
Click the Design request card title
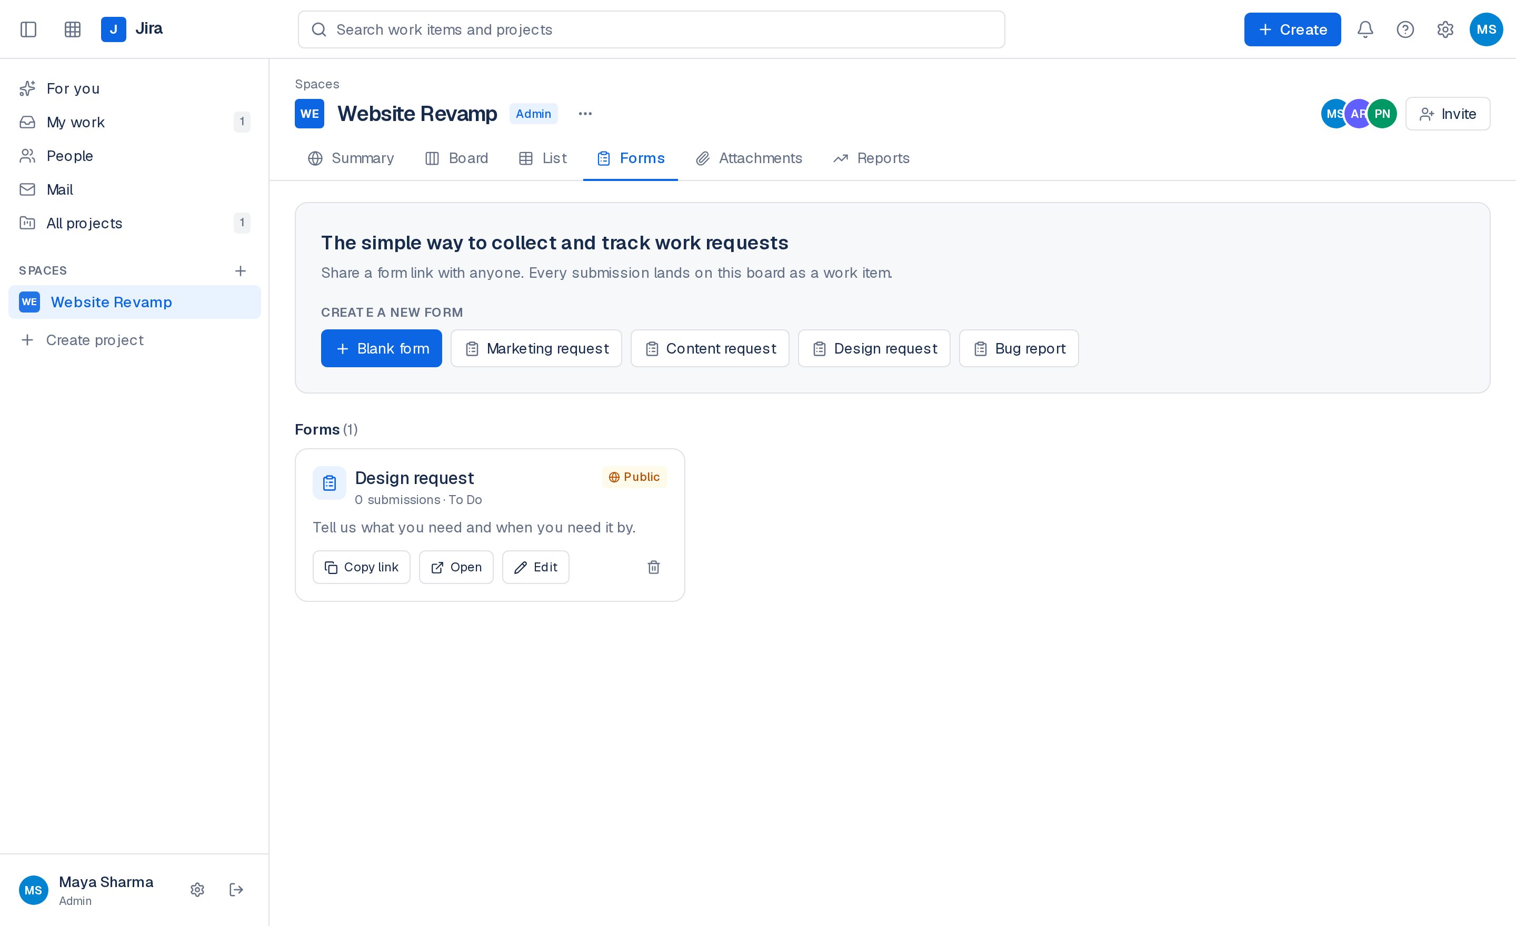(x=414, y=478)
